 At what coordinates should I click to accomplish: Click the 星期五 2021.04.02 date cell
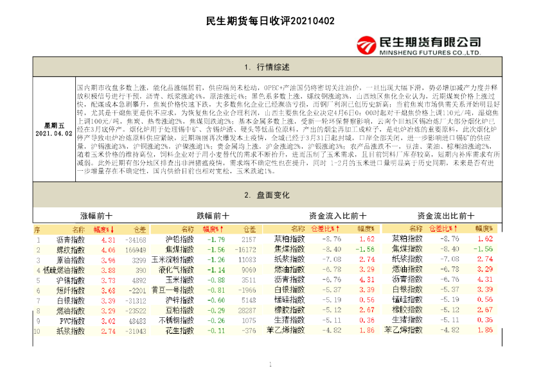click(53, 129)
